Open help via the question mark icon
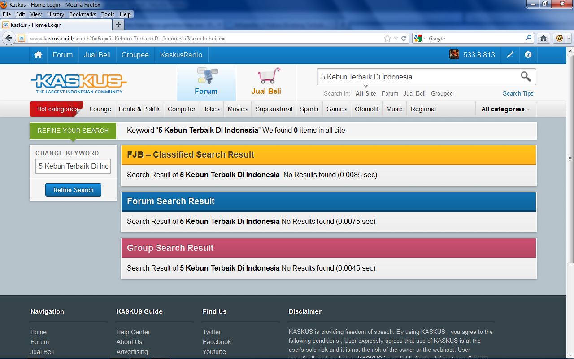Image resolution: width=574 pixels, height=359 pixels. point(528,55)
